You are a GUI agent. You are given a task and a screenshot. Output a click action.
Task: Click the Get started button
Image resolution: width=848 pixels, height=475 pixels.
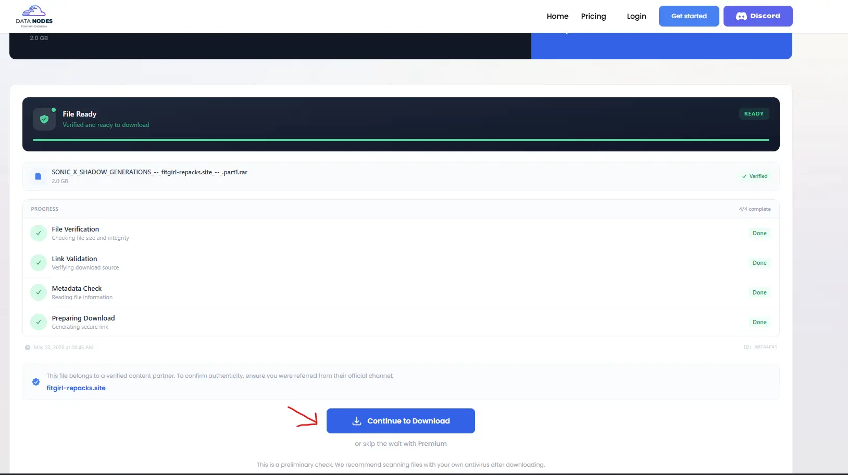pos(689,16)
